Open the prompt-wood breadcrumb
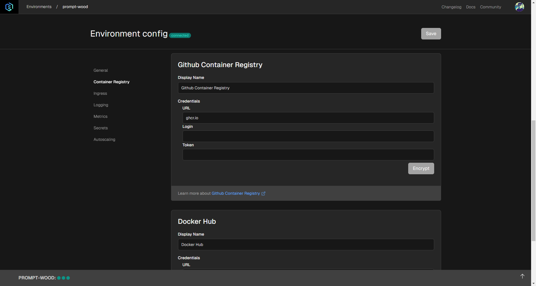 click(75, 7)
